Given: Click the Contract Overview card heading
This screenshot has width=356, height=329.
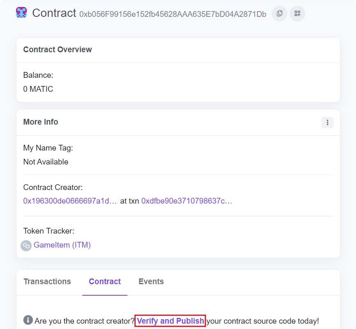Looking at the screenshot, I should click(58, 49).
